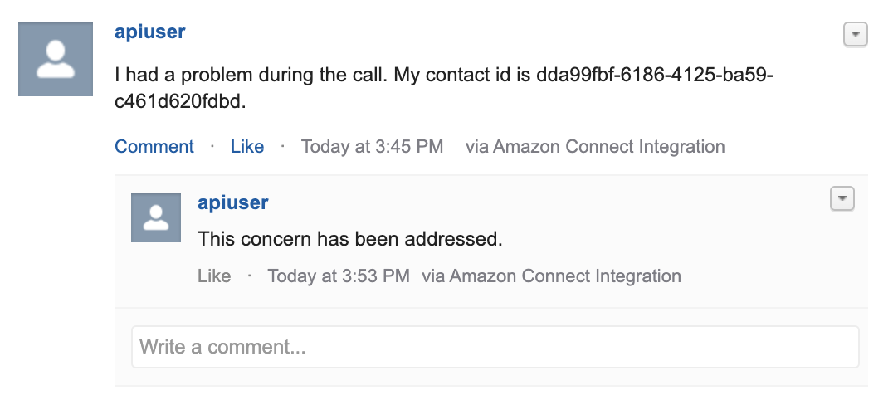Open the original post's actions dropdown arrow
Screen dimensions: 893x395
pyautogui.click(x=855, y=34)
